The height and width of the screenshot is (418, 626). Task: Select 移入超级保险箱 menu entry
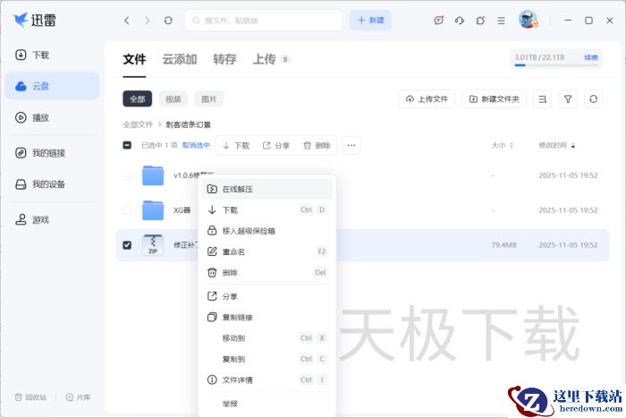point(267,231)
